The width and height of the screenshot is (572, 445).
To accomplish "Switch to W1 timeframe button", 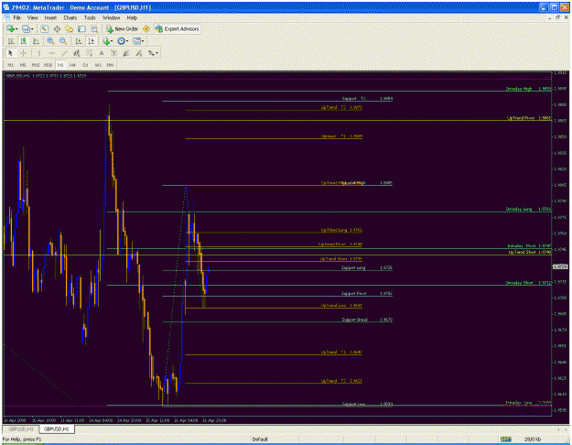I will tap(98, 65).
